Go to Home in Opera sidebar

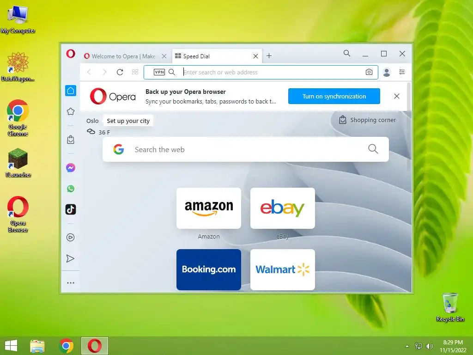[71, 91]
